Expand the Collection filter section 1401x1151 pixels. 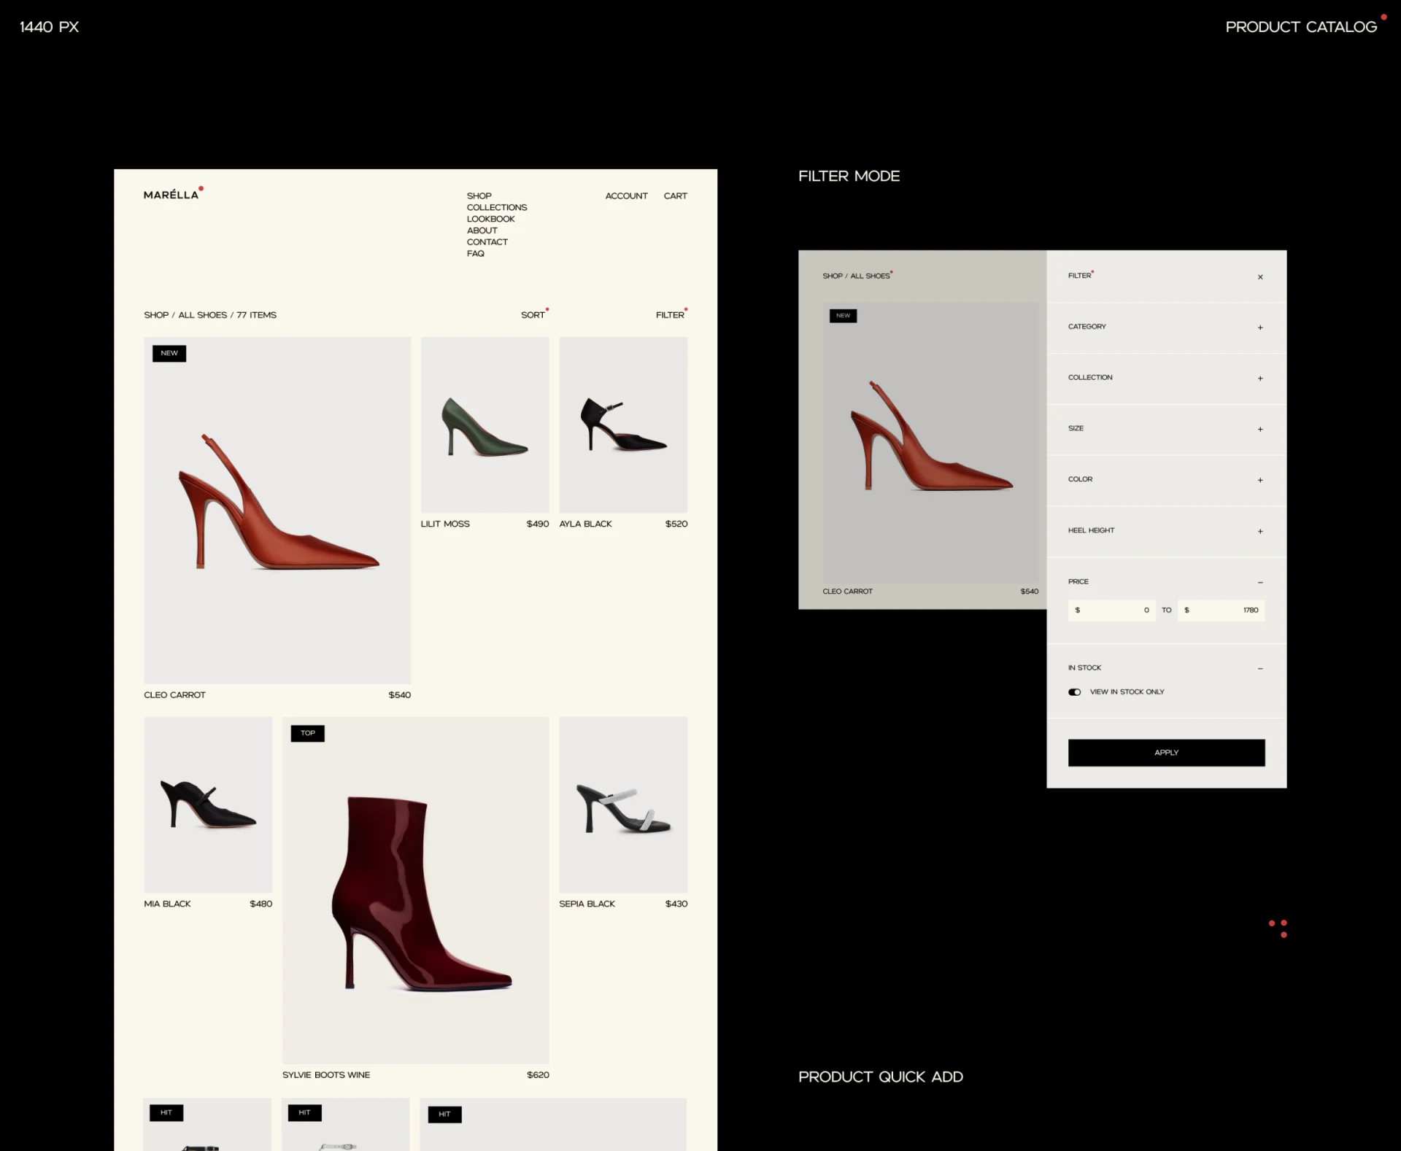[1166, 378]
